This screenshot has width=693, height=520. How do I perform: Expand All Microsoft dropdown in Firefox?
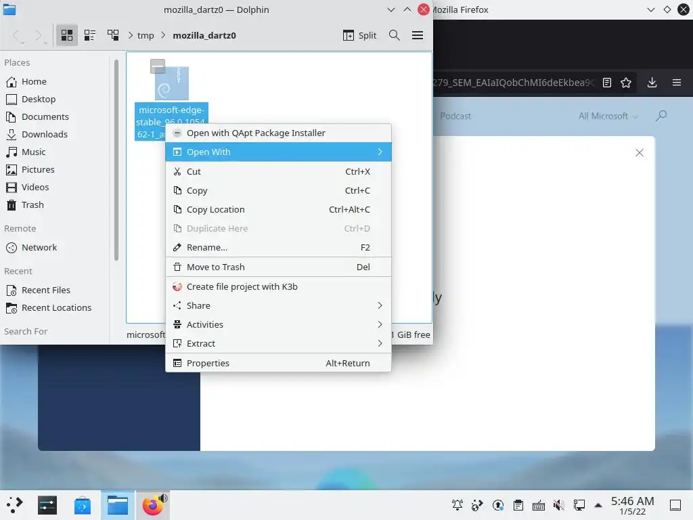tap(608, 116)
